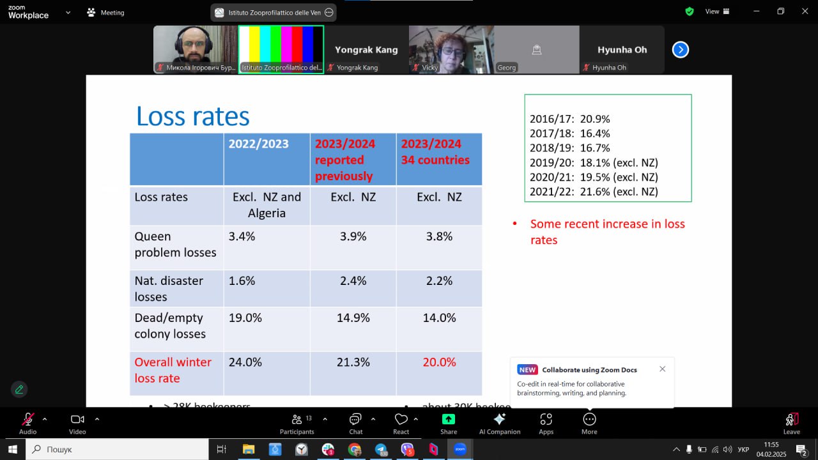
Task: Open AI Companion
Action: coord(500,423)
